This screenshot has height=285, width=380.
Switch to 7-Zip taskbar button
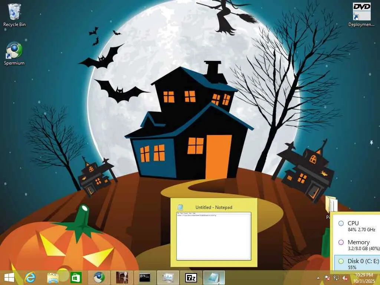coord(191,278)
